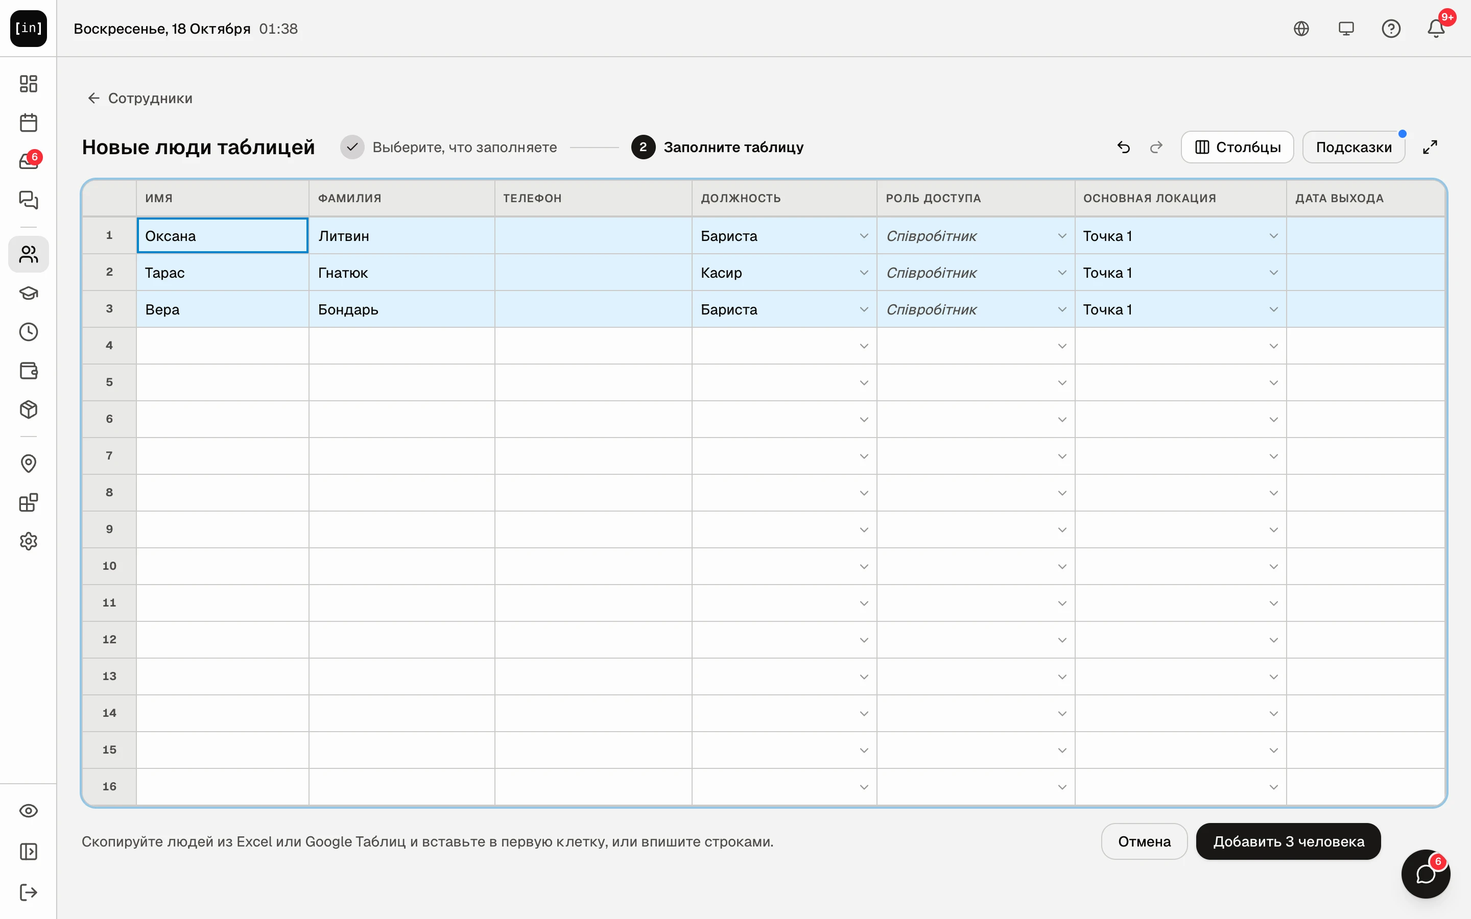
Task: Go back to Сотрудники
Action: pyautogui.click(x=140, y=98)
